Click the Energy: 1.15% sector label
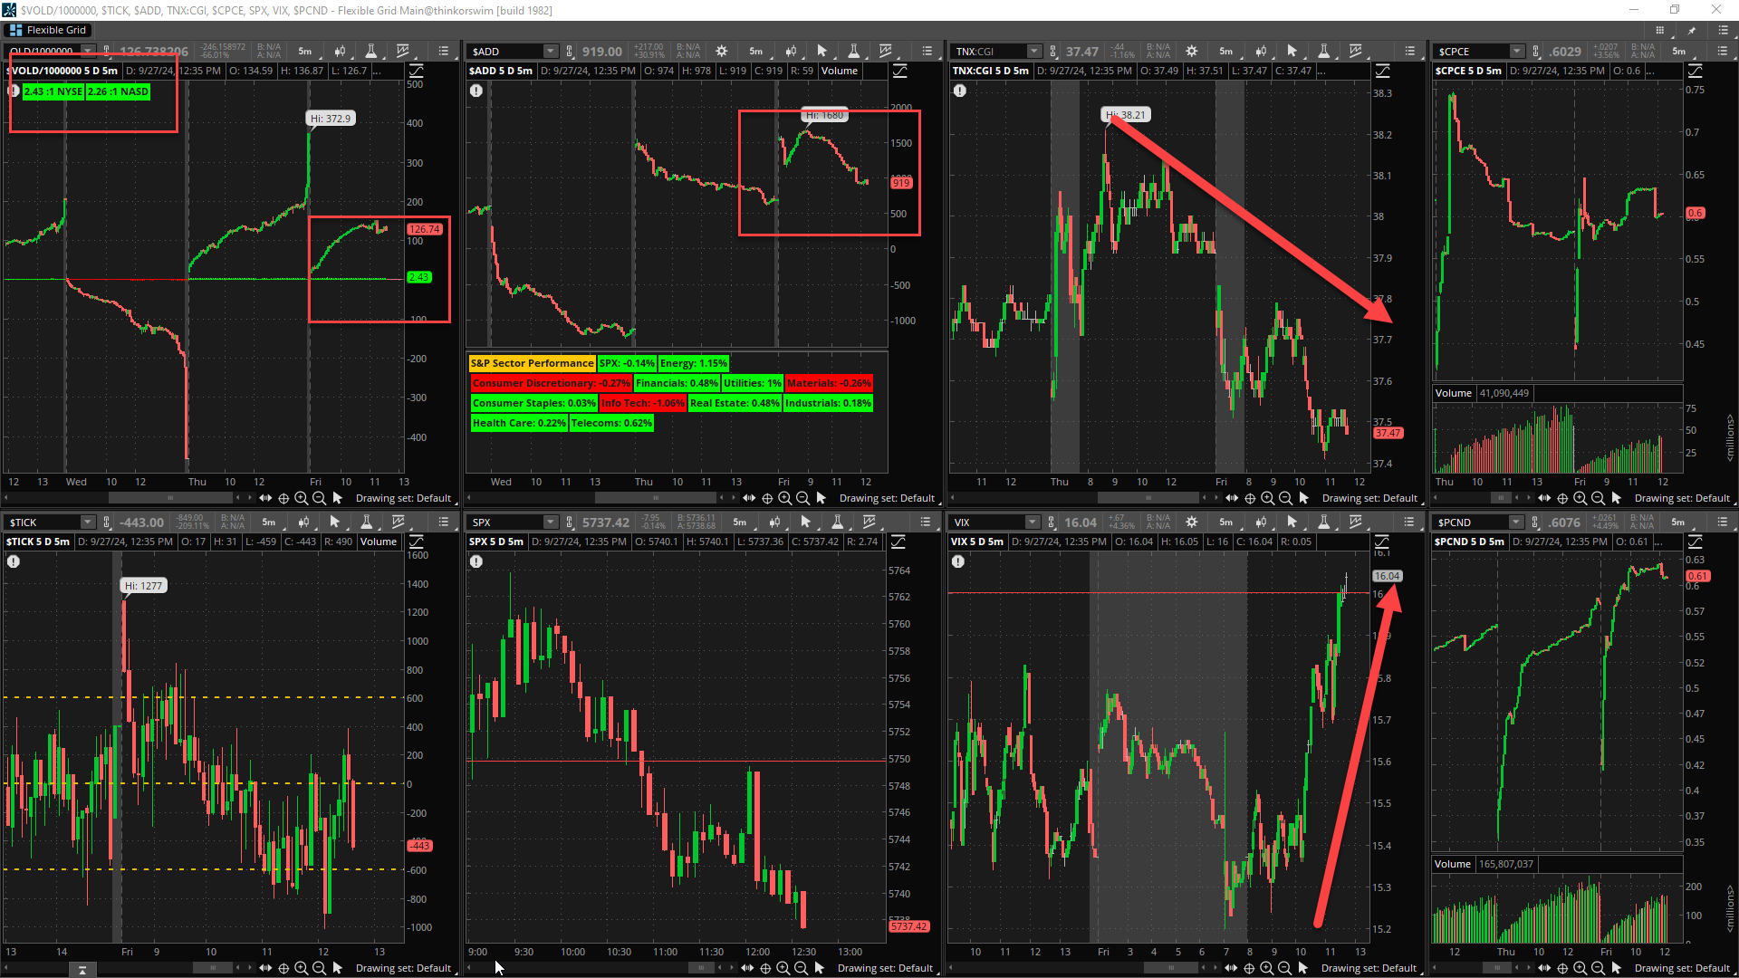Viewport: 1739px width, 978px height. coord(694,363)
